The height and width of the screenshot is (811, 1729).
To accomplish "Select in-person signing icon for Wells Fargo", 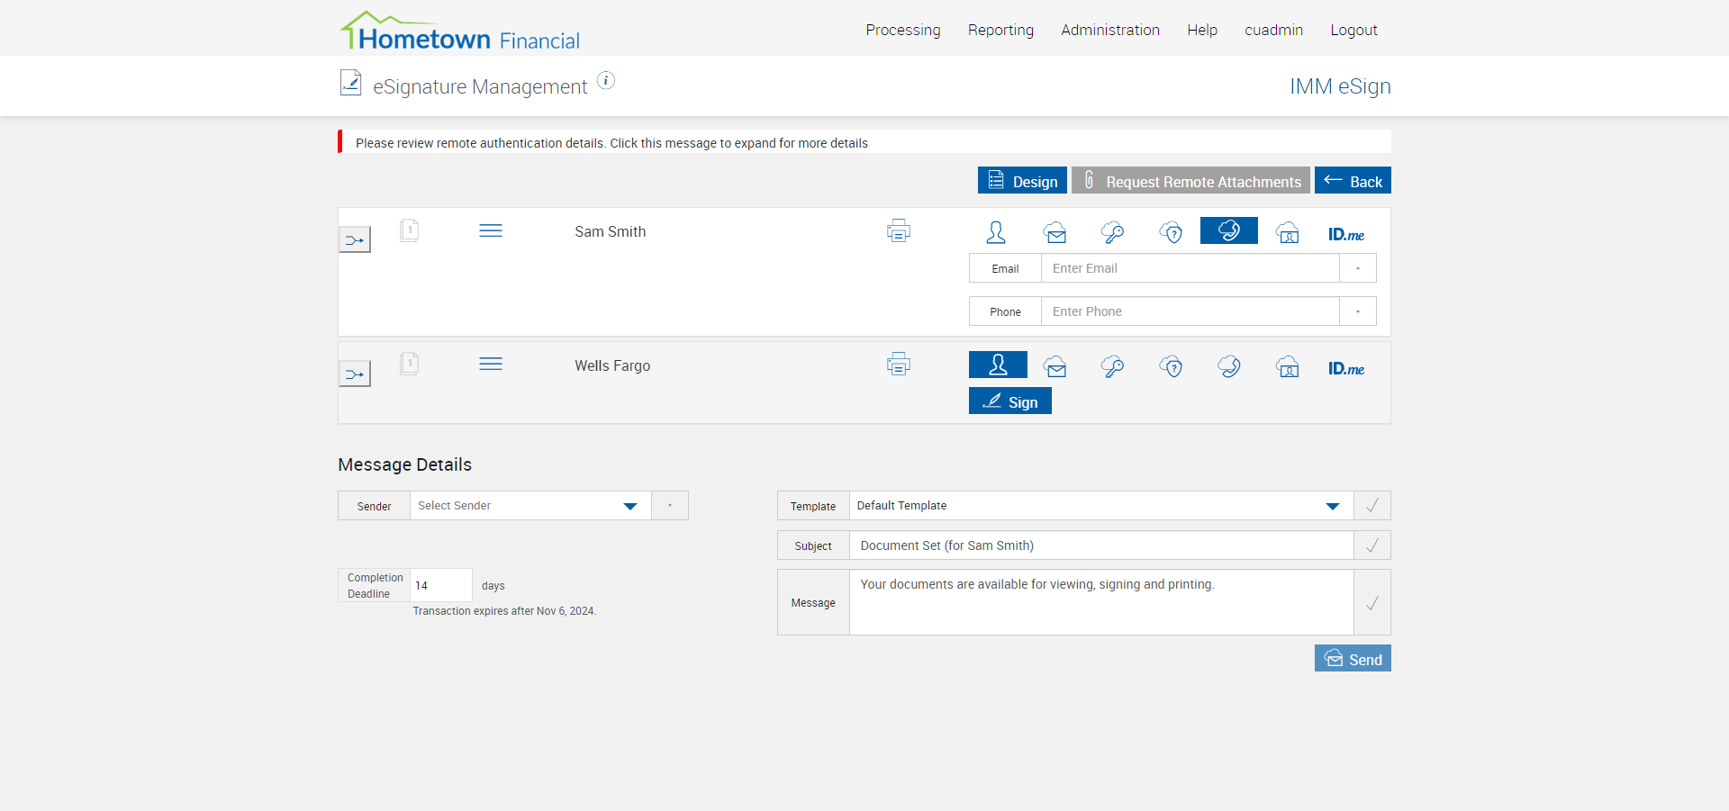I will pos(998,365).
